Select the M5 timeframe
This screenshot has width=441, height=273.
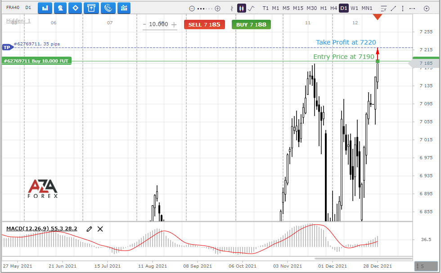(x=286, y=8)
